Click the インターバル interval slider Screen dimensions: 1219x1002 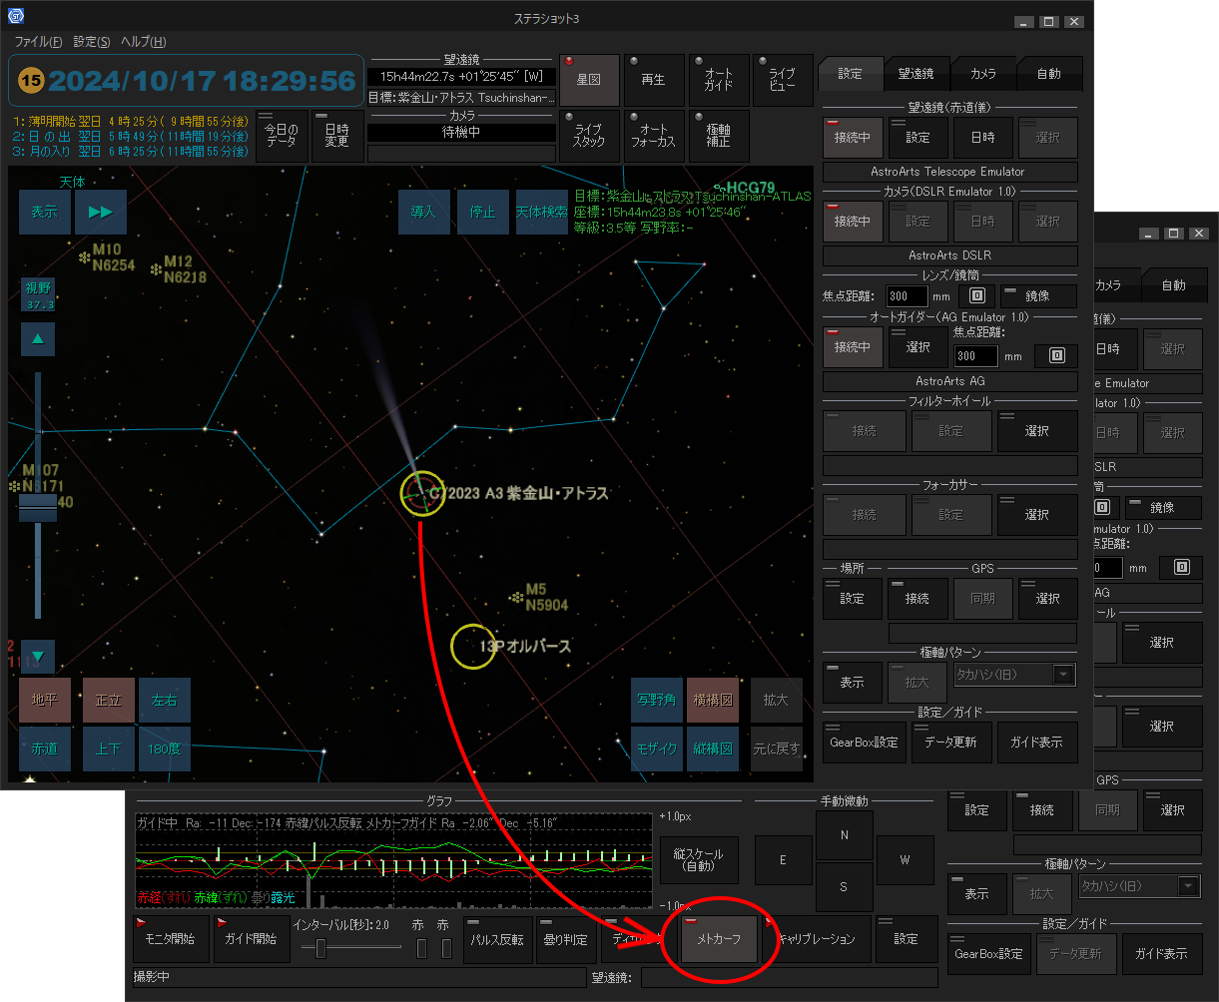pyautogui.click(x=321, y=948)
